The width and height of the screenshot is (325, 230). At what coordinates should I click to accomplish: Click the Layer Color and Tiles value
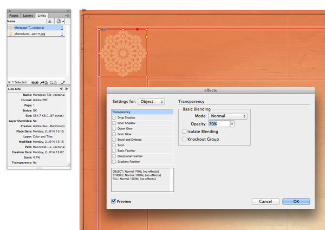(x=42, y=136)
